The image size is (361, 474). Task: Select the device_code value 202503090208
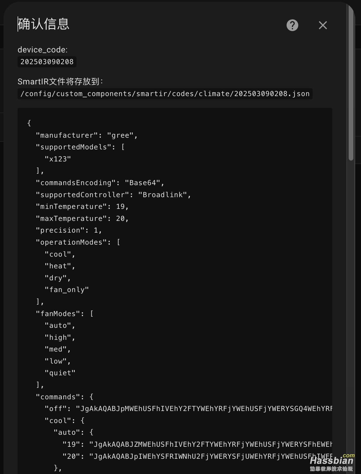[47, 62]
